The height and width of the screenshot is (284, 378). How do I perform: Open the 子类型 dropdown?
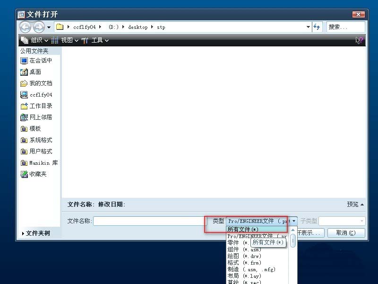pyautogui.click(x=342, y=221)
